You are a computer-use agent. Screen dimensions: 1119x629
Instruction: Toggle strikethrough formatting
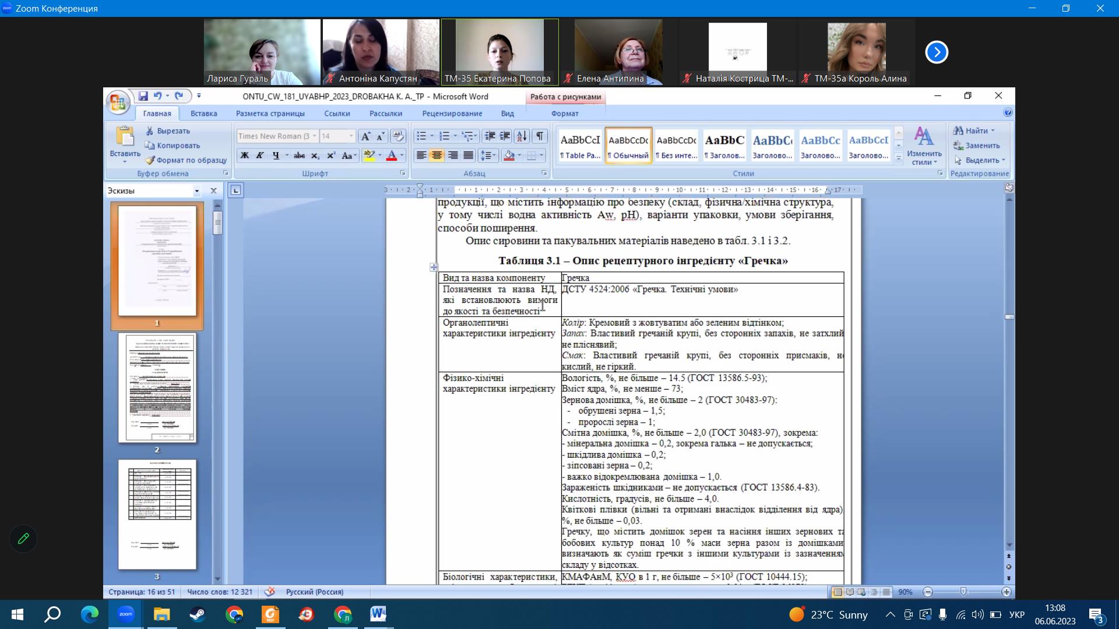[x=300, y=156]
